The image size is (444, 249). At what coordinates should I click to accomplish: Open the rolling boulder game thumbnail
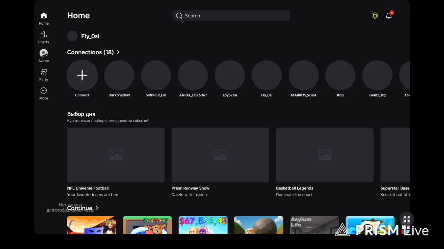pos(259,225)
